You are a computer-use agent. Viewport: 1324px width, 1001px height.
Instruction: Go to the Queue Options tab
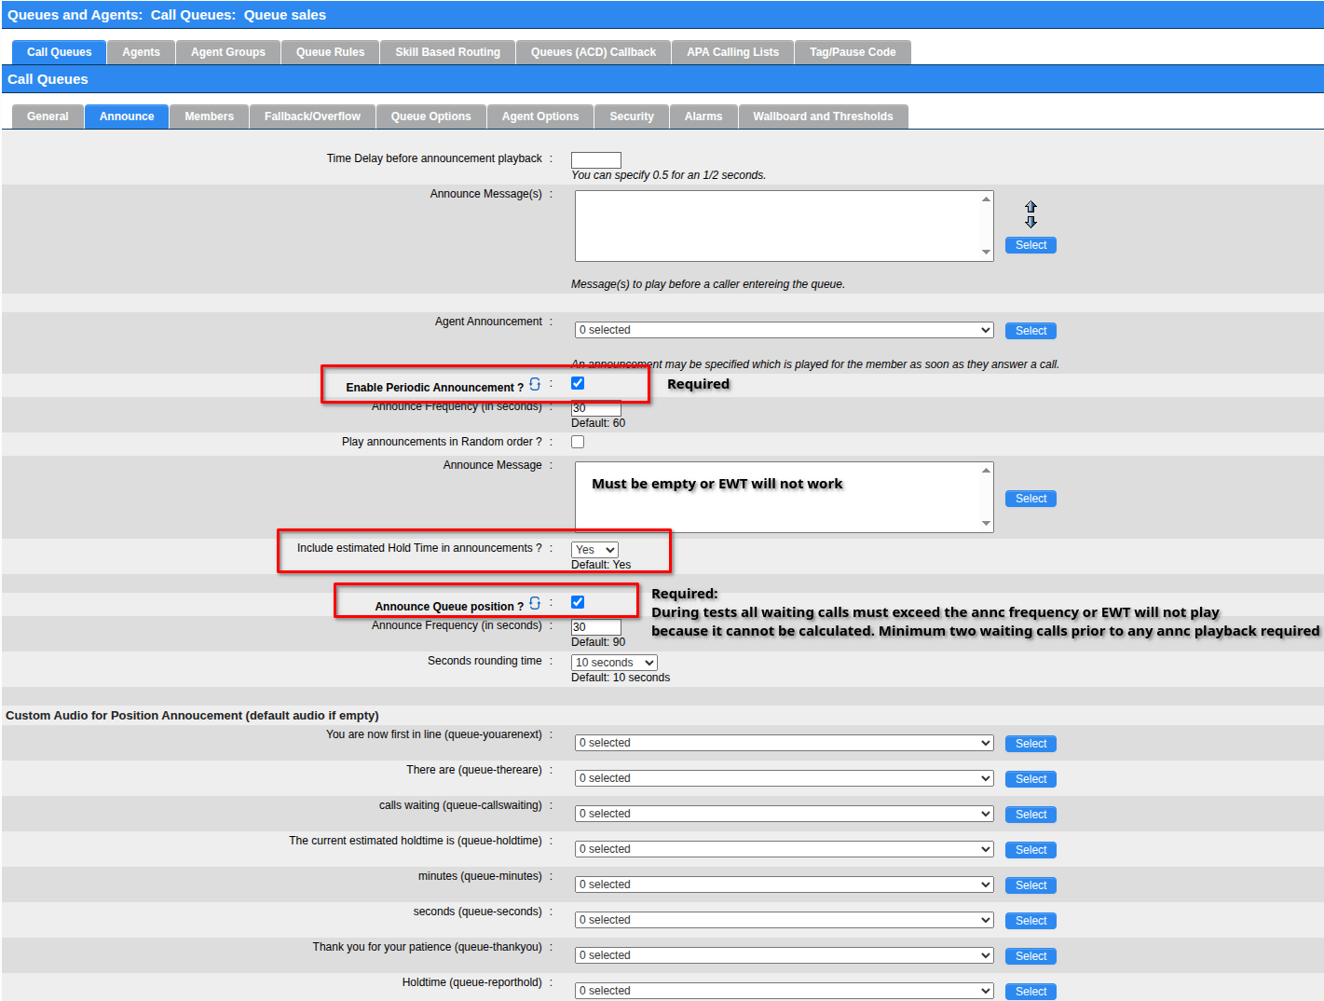(x=430, y=117)
